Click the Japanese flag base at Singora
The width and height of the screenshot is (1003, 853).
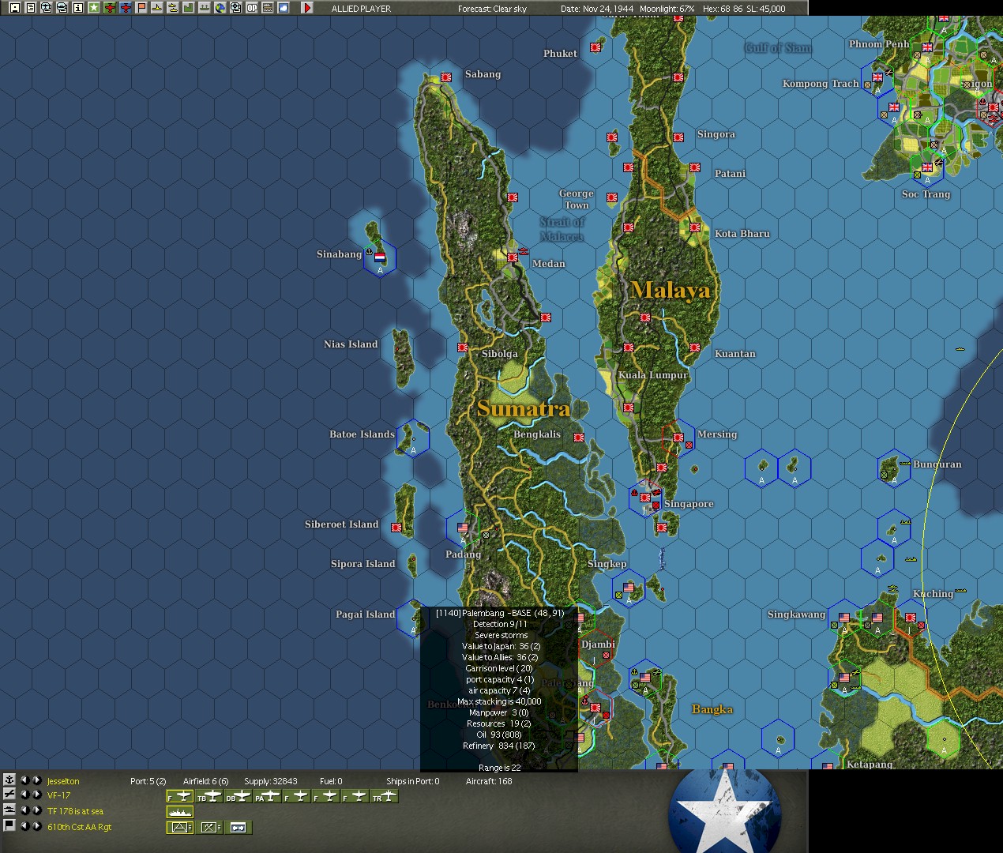[x=678, y=137]
